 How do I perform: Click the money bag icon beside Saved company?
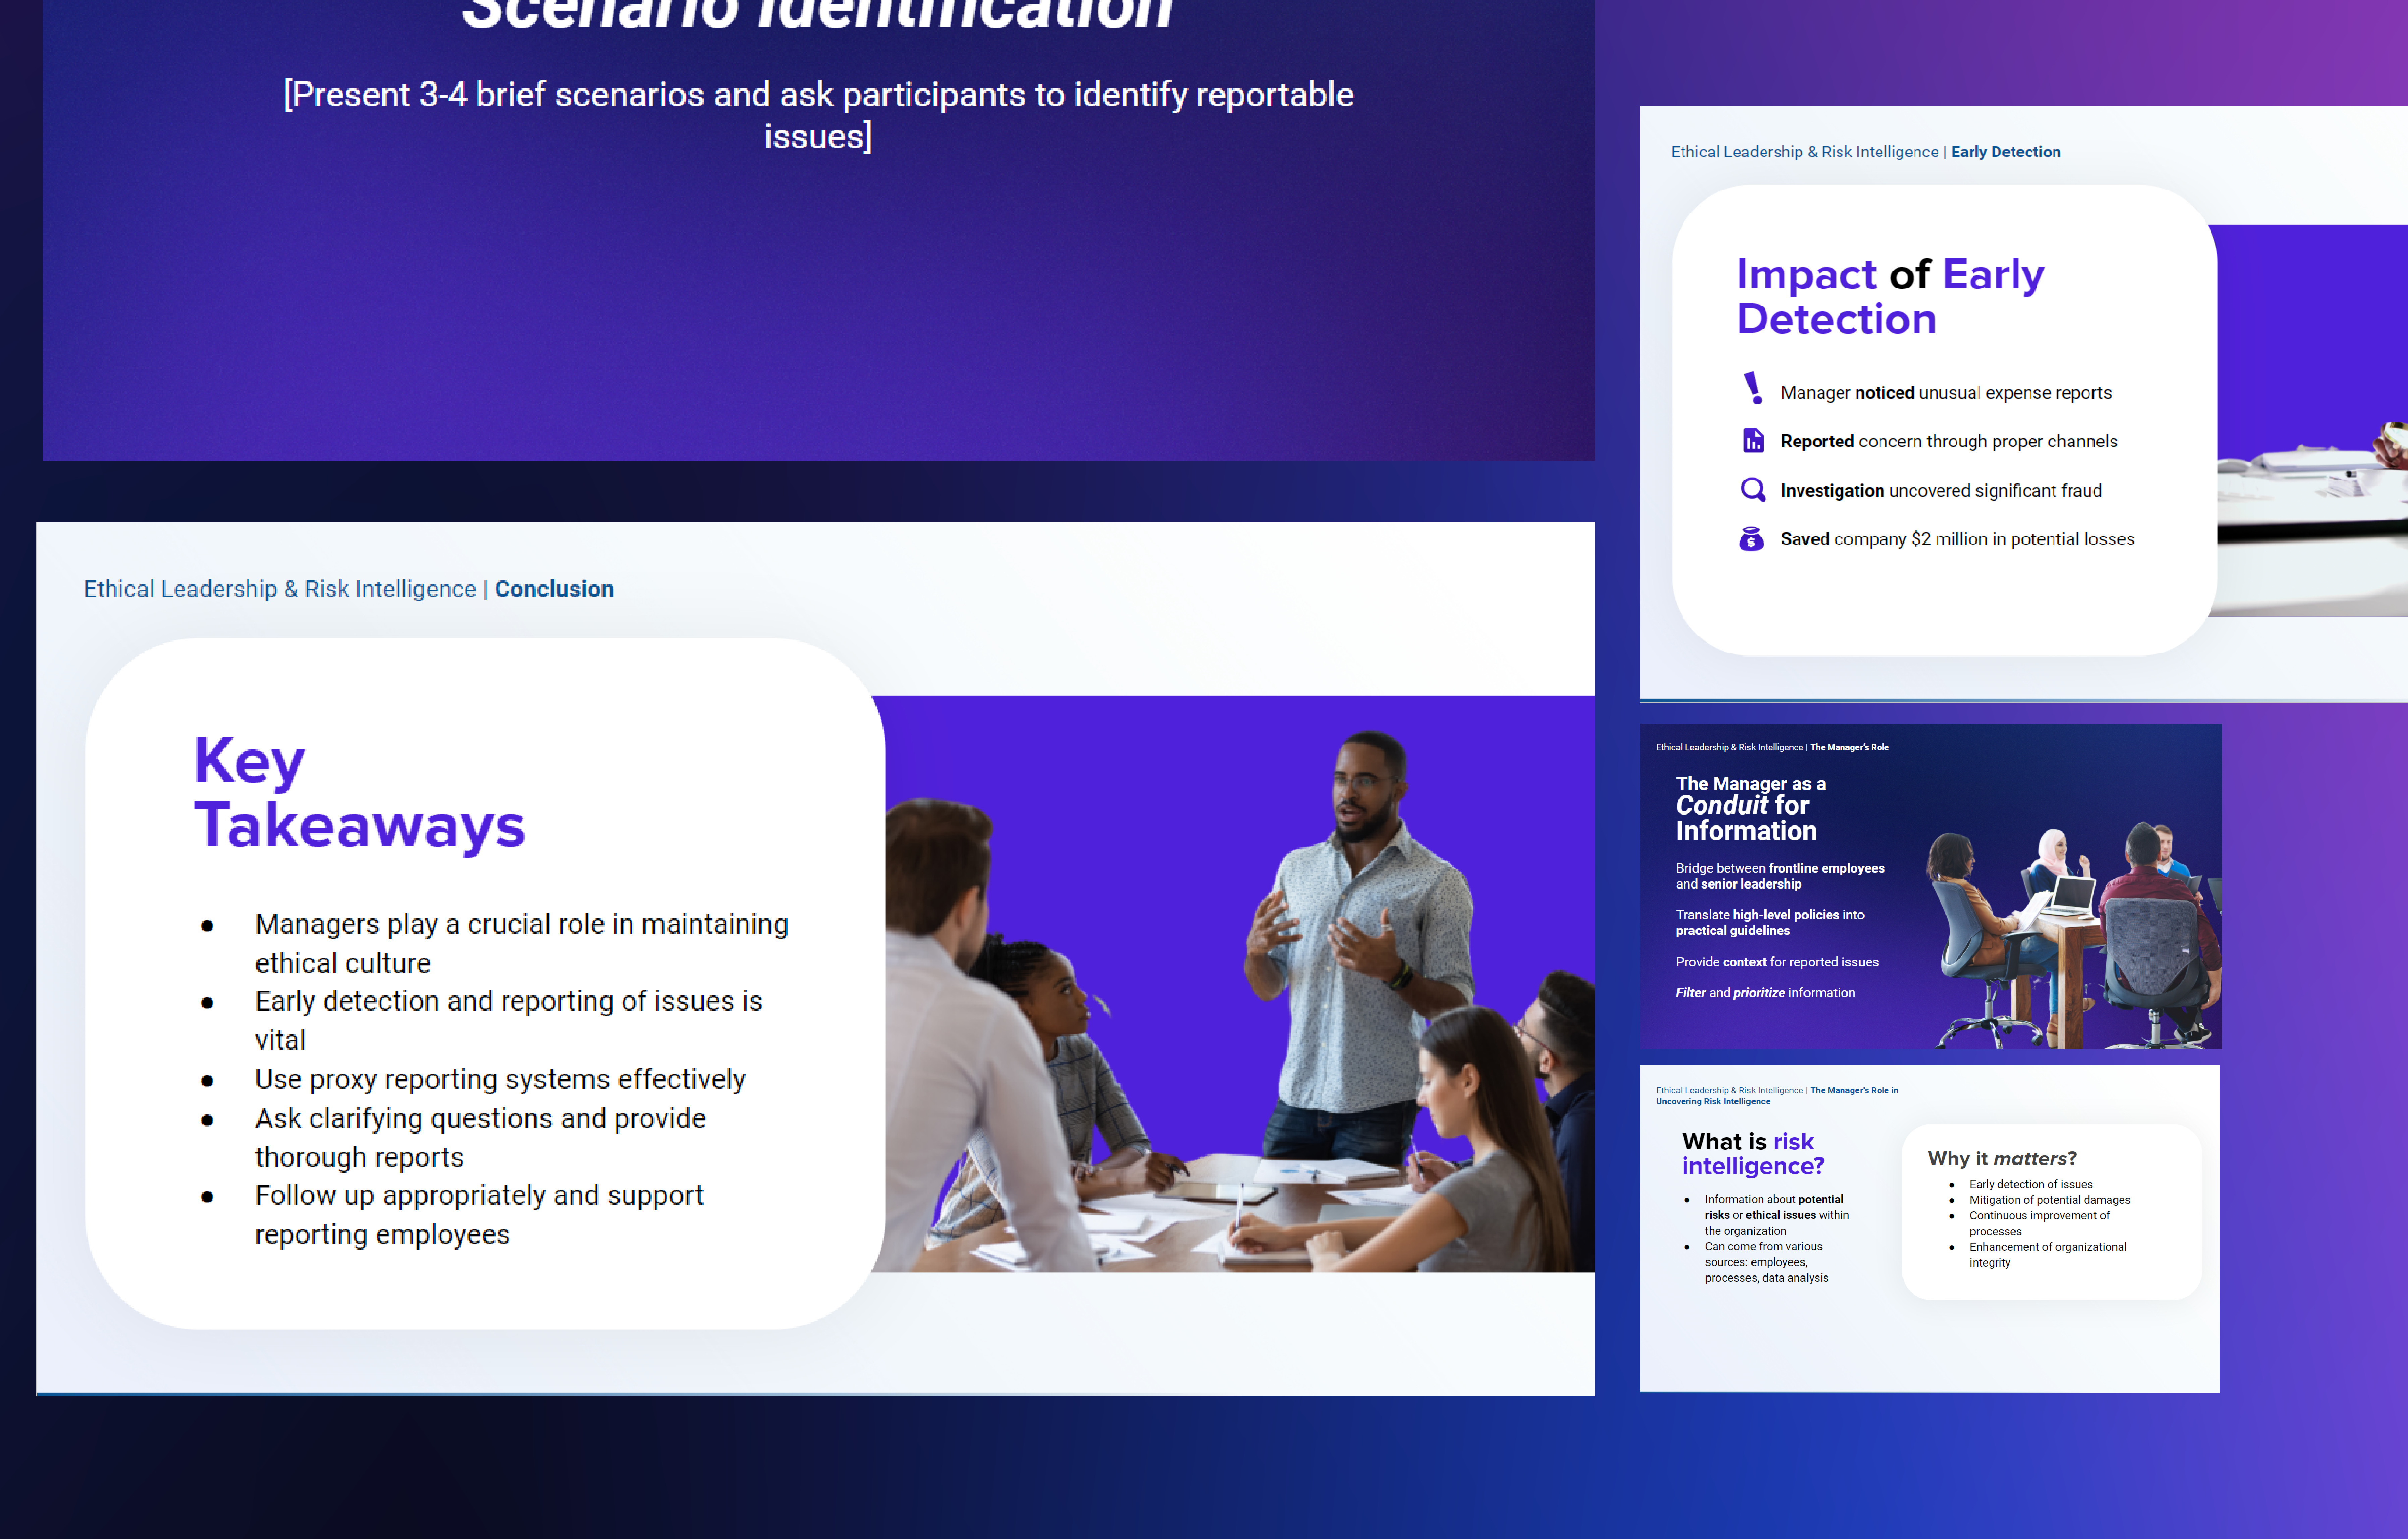(1751, 539)
